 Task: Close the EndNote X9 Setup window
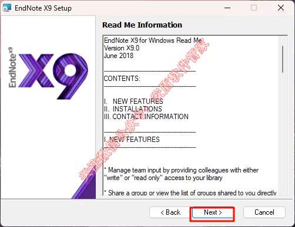pyautogui.click(x=281, y=8)
